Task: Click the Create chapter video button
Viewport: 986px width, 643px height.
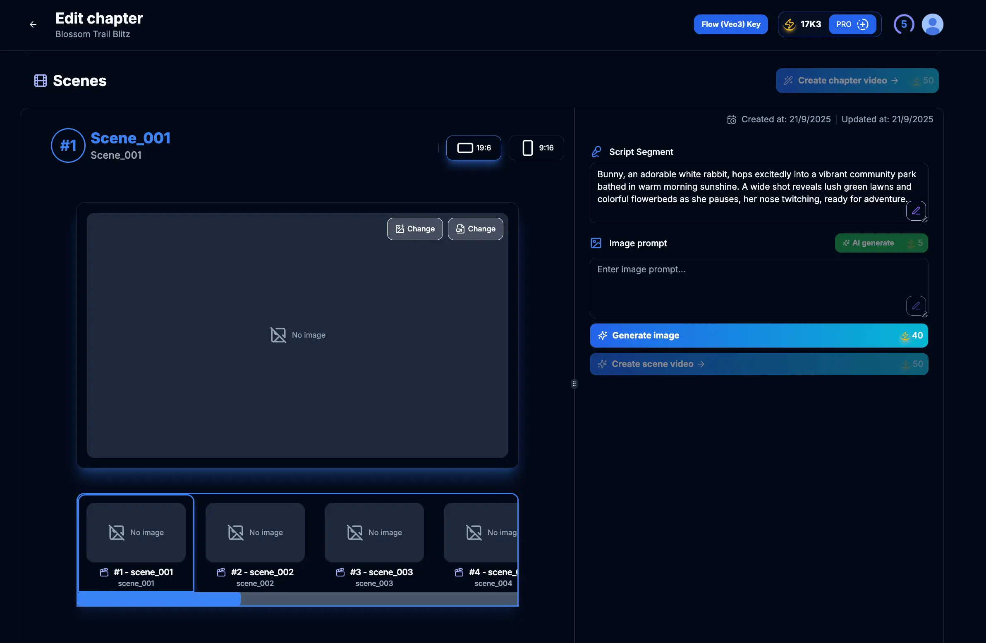Action: coord(857,81)
